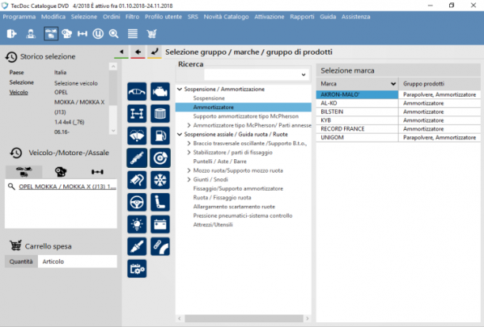Select the filter category icon
Image resolution: width=484 pixels, height=327 pixels.
160,114
